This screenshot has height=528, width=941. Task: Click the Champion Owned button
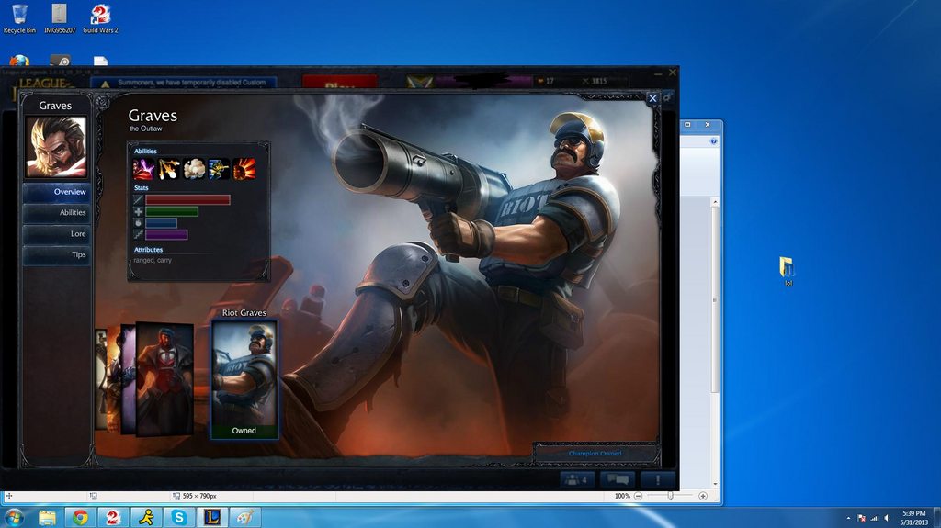click(x=595, y=454)
